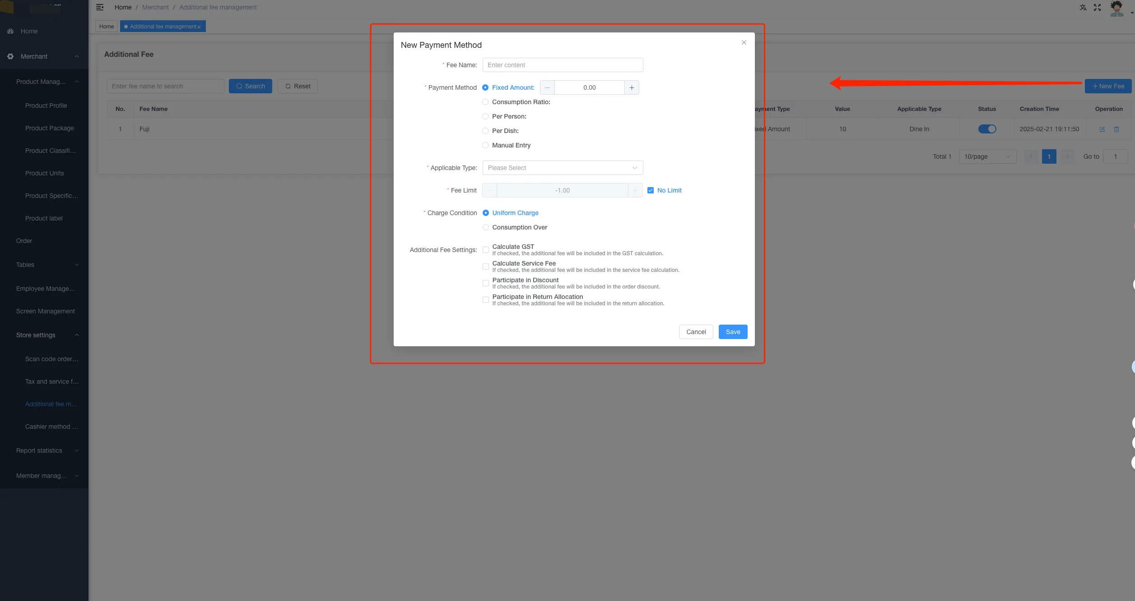Select the Uniform Charge radio option
This screenshot has height=601, width=1135.
[x=486, y=213]
